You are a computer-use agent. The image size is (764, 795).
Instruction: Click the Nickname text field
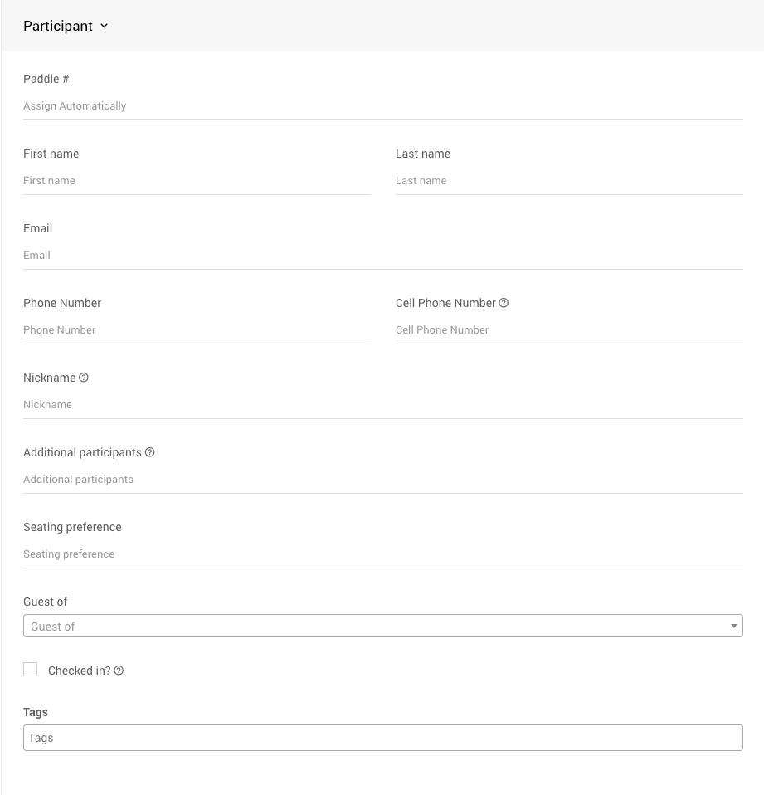382,405
